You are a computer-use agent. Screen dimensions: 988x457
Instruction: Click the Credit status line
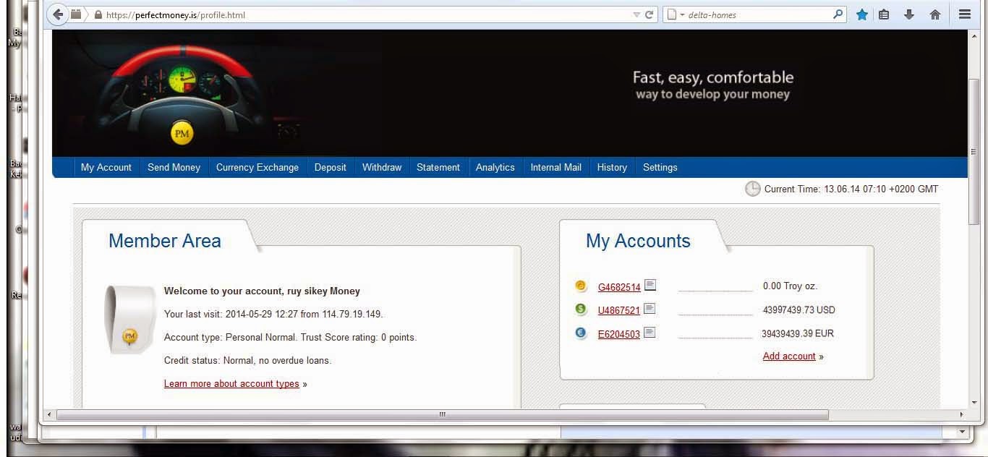(248, 360)
